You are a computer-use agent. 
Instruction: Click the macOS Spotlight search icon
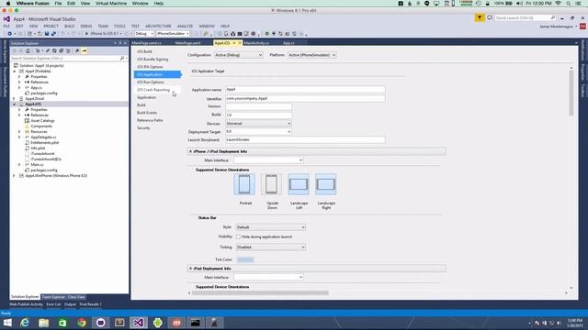pyautogui.click(x=569, y=4)
